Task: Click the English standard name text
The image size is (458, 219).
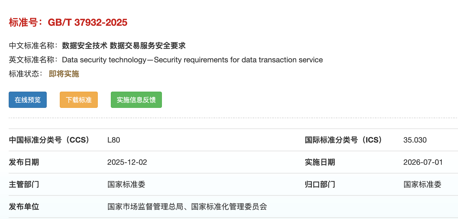Action: pyautogui.click(x=192, y=60)
